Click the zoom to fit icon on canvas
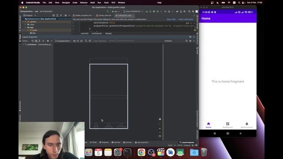The width and height of the screenshot is (283, 159). pyautogui.click(x=160, y=136)
